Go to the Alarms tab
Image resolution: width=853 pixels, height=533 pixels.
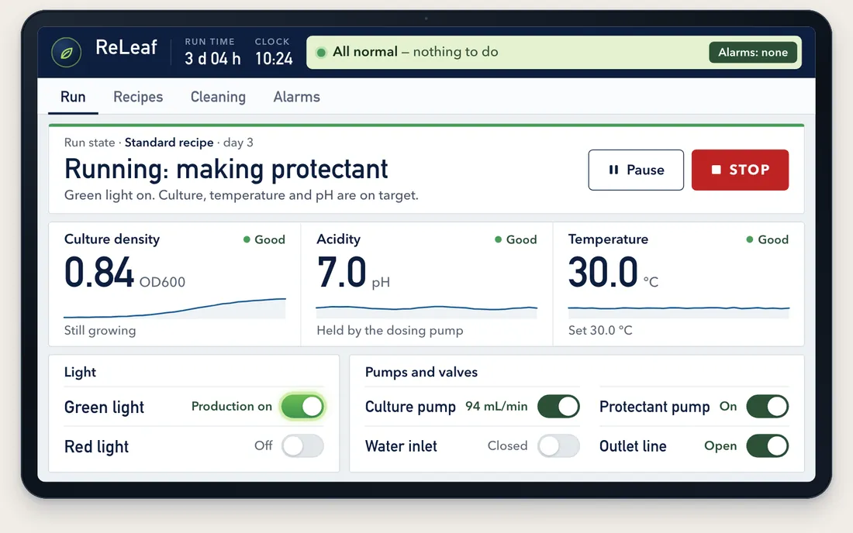(296, 97)
